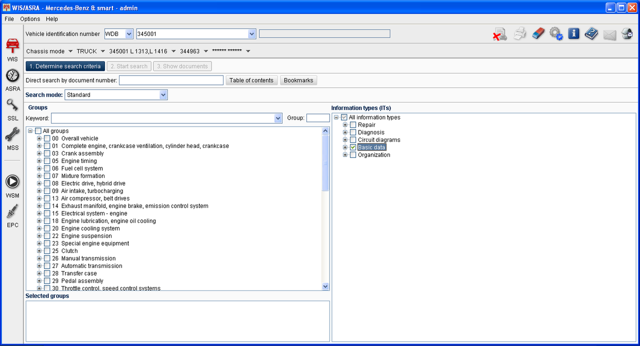This screenshot has height=346, width=640.
Task: Check the Diagnosis information type
Action: [353, 132]
